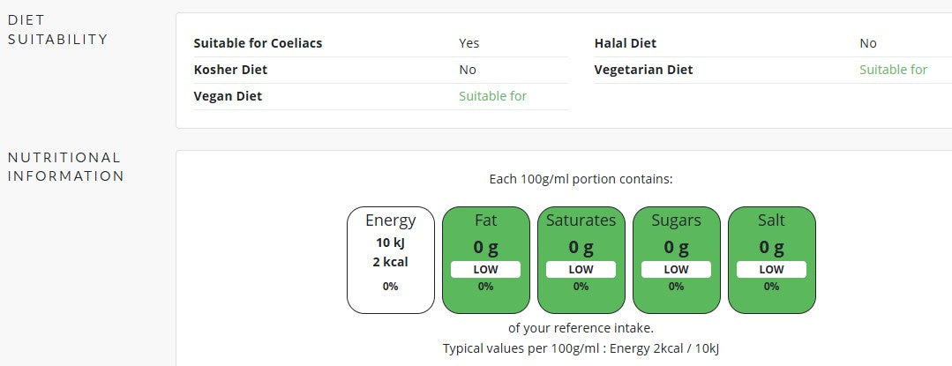Click the LOW badge under Salt

[x=771, y=269]
